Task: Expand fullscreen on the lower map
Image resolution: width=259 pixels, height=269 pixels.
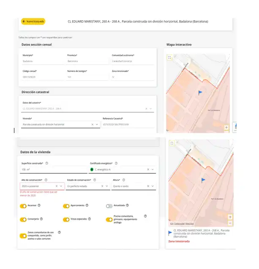Action: (172, 143)
